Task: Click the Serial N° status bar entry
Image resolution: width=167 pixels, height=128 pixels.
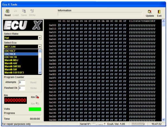Action: point(91,124)
